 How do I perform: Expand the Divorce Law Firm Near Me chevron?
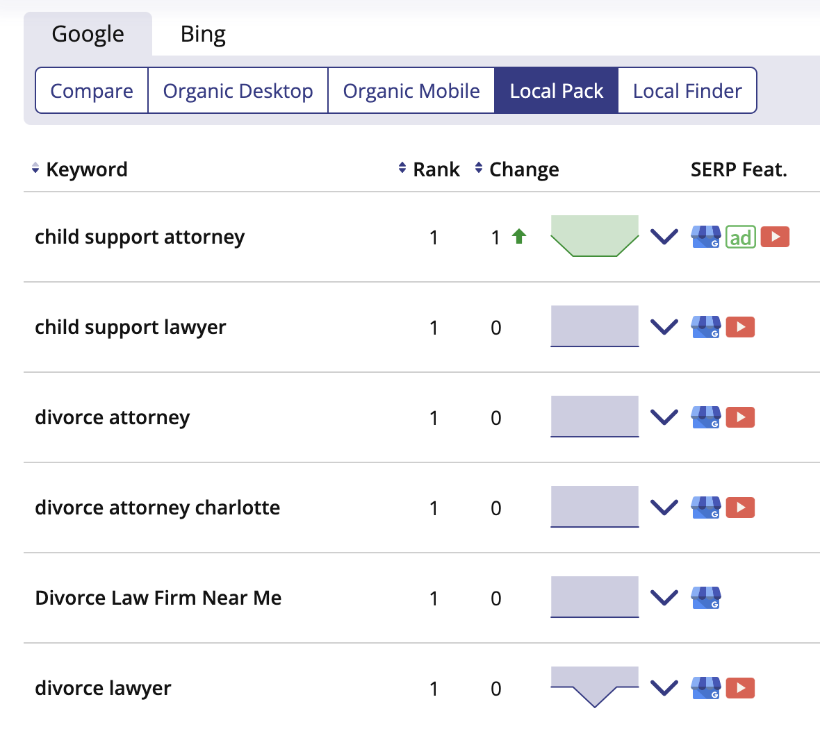coord(664,598)
